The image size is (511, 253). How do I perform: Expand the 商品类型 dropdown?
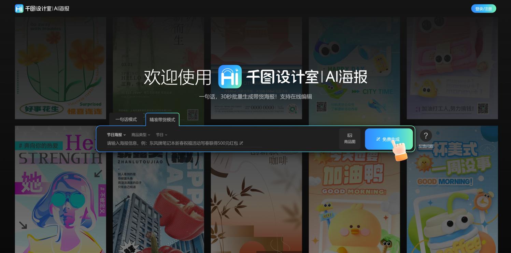coord(141,135)
